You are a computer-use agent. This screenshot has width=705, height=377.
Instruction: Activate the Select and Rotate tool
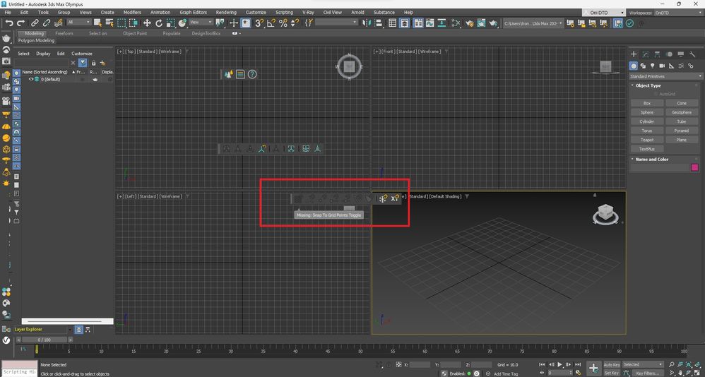[159, 23]
